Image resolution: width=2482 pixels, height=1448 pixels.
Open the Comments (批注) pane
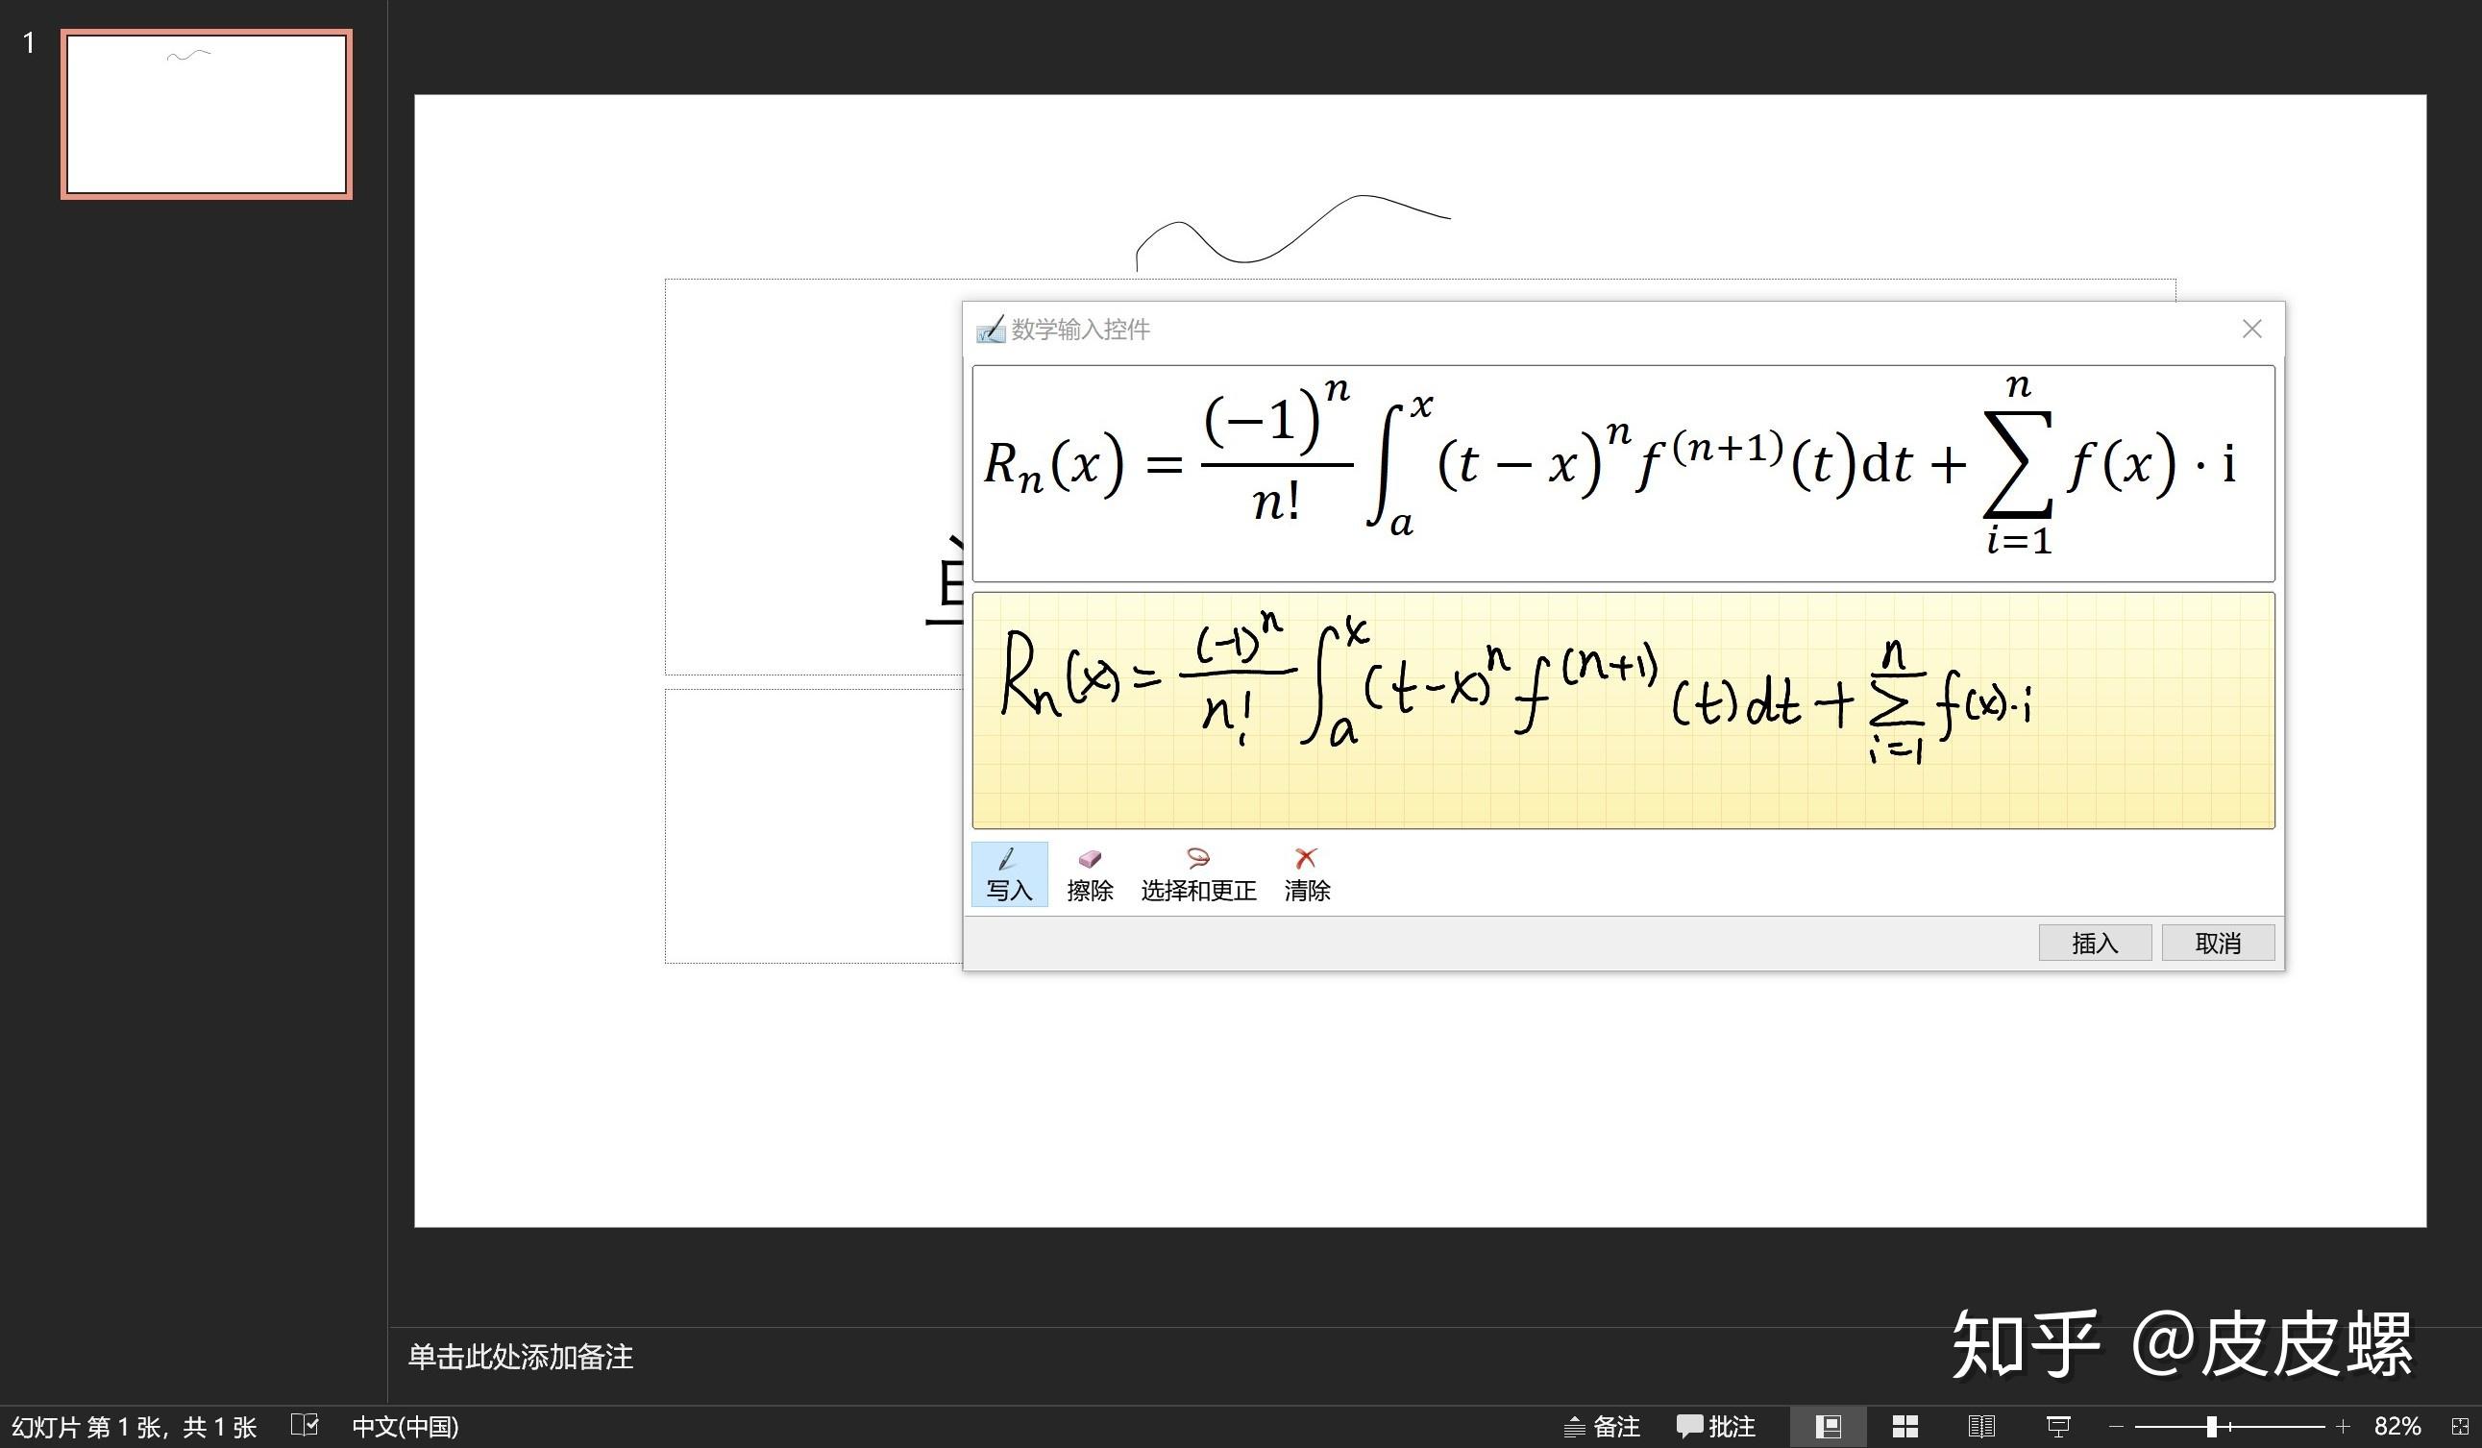[1716, 1426]
